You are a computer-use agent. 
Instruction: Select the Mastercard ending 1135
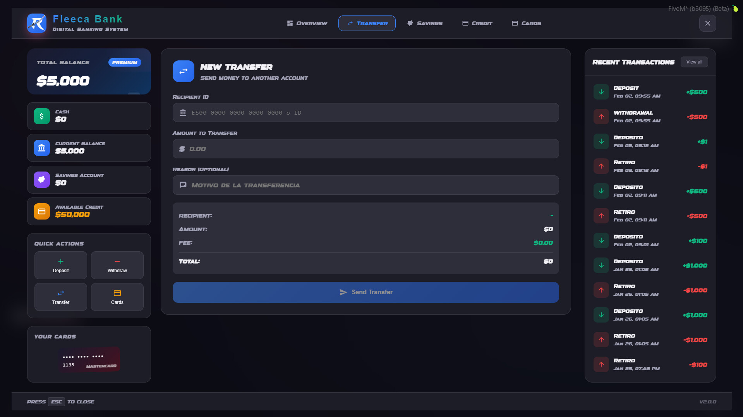[89, 360]
